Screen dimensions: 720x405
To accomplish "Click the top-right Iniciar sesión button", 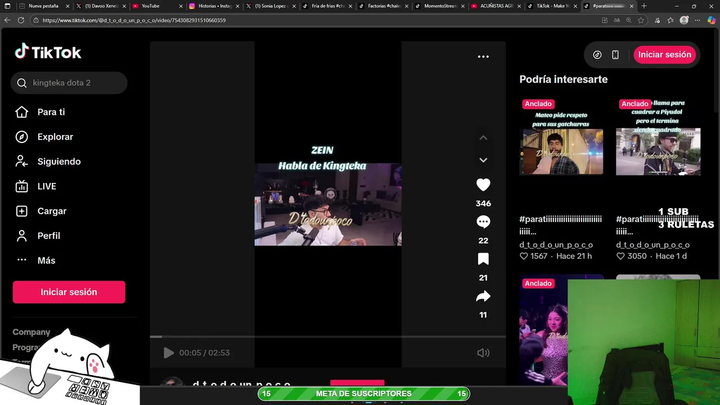I will pos(664,55).
